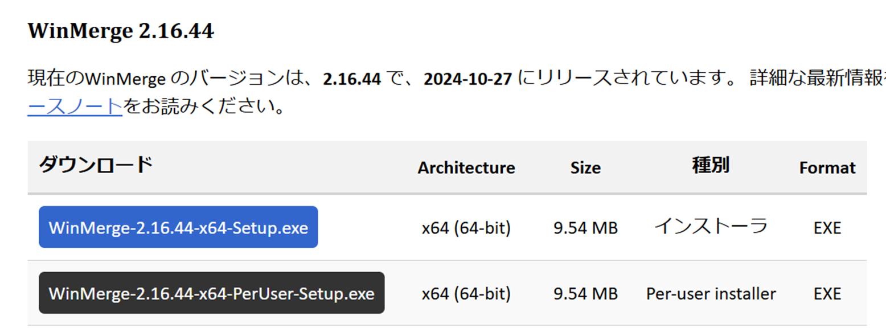This screenshot has height=328, width=886.
Task: Download the x64-PerUser-Setup.exe dark button
Action: click(211, 293)
